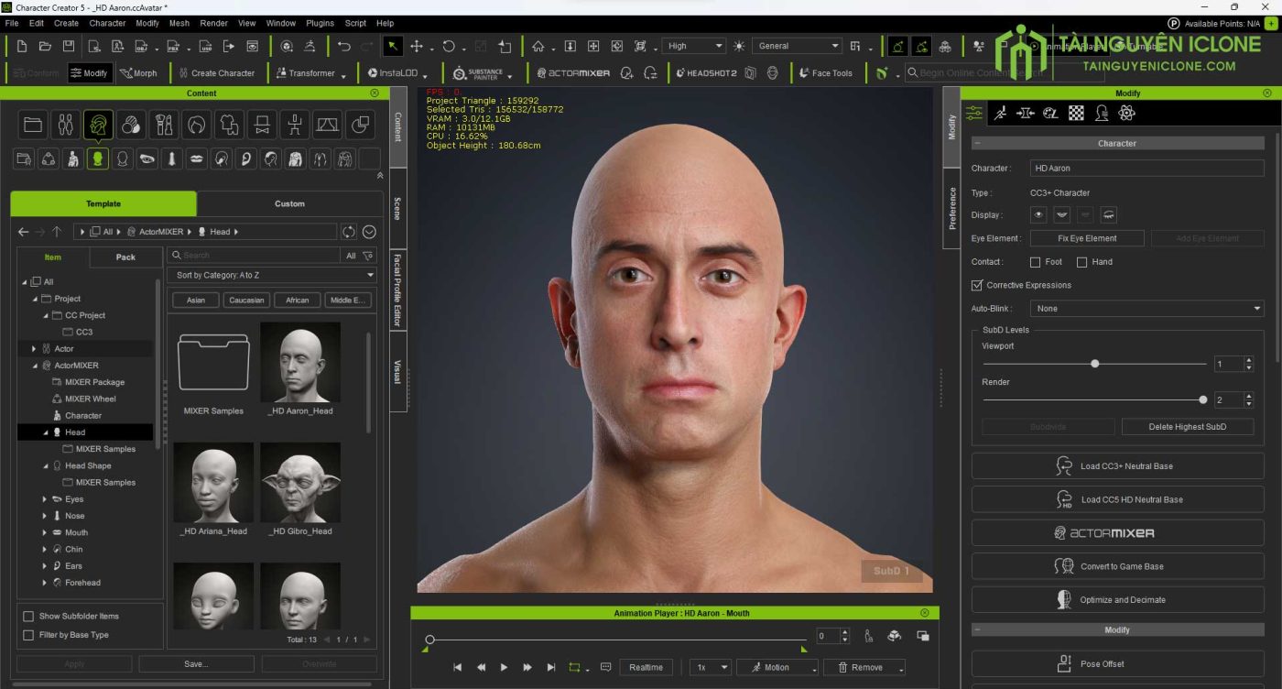Enable the Hand contact checkbox
This screenshot has width=1282, height=689.
[1081, 262]
